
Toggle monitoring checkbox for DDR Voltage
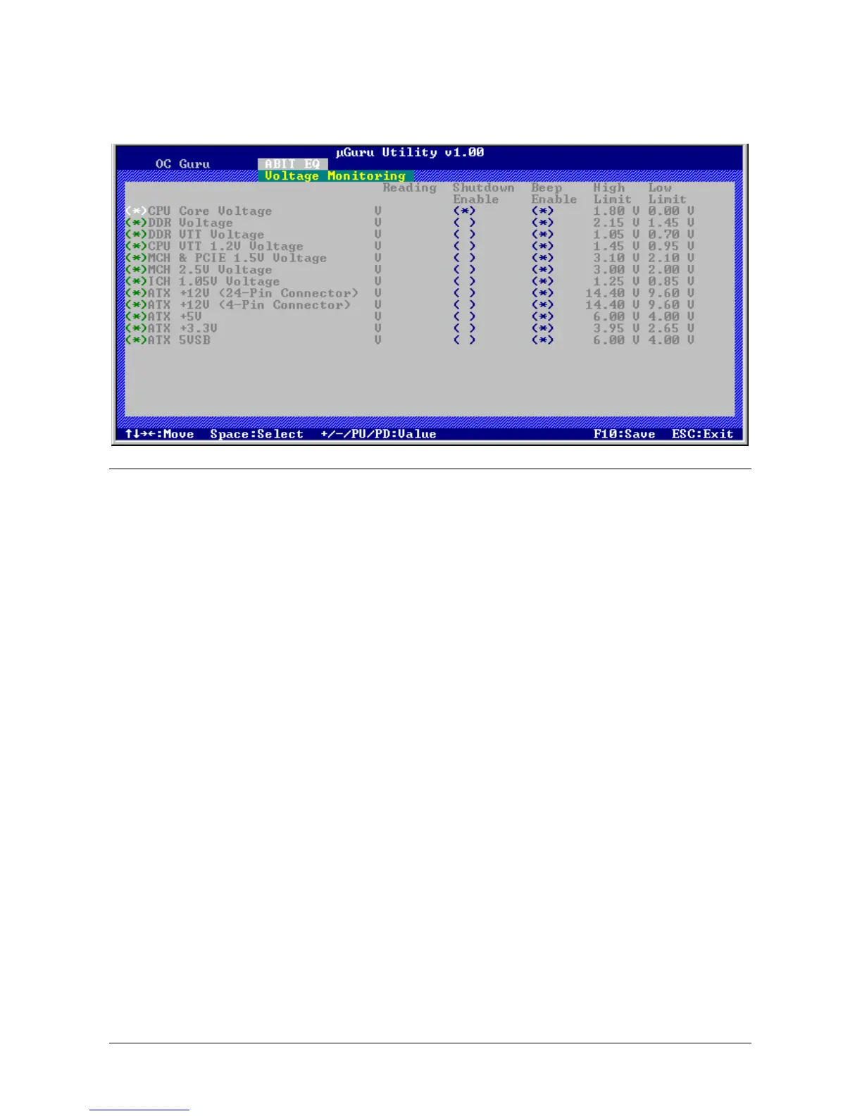(x=136, y=223)
